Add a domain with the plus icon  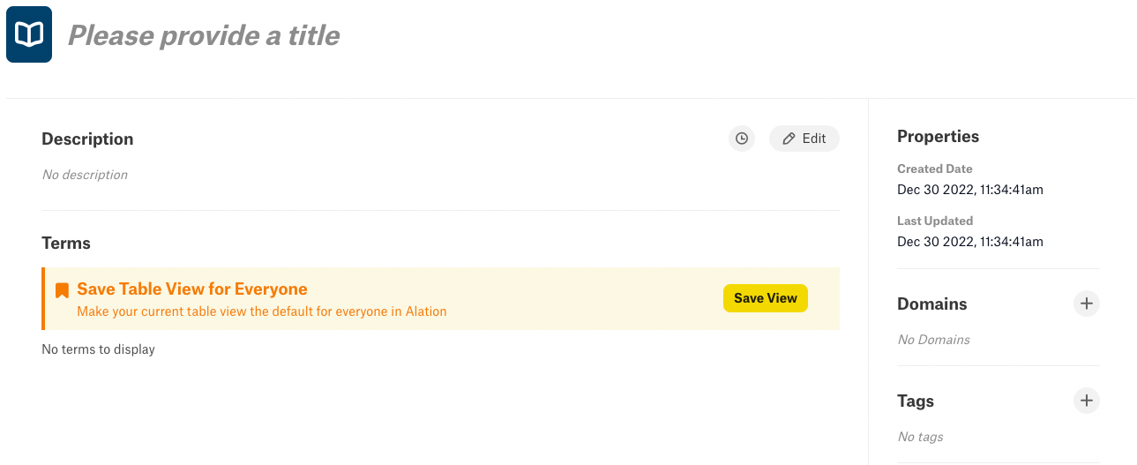[x=1087, y=304]
